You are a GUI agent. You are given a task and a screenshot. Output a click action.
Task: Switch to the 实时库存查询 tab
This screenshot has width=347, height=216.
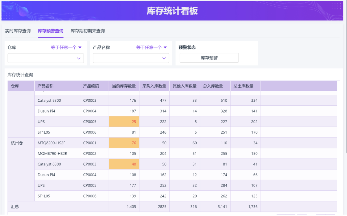(18, 31)
